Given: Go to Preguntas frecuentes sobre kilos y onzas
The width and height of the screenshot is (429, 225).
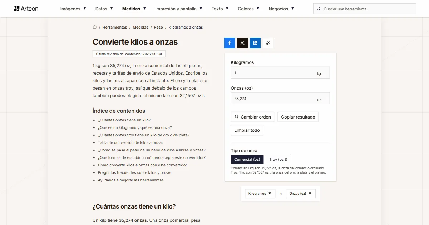Looking at the screenshot, I should click(x=134, y=173).
